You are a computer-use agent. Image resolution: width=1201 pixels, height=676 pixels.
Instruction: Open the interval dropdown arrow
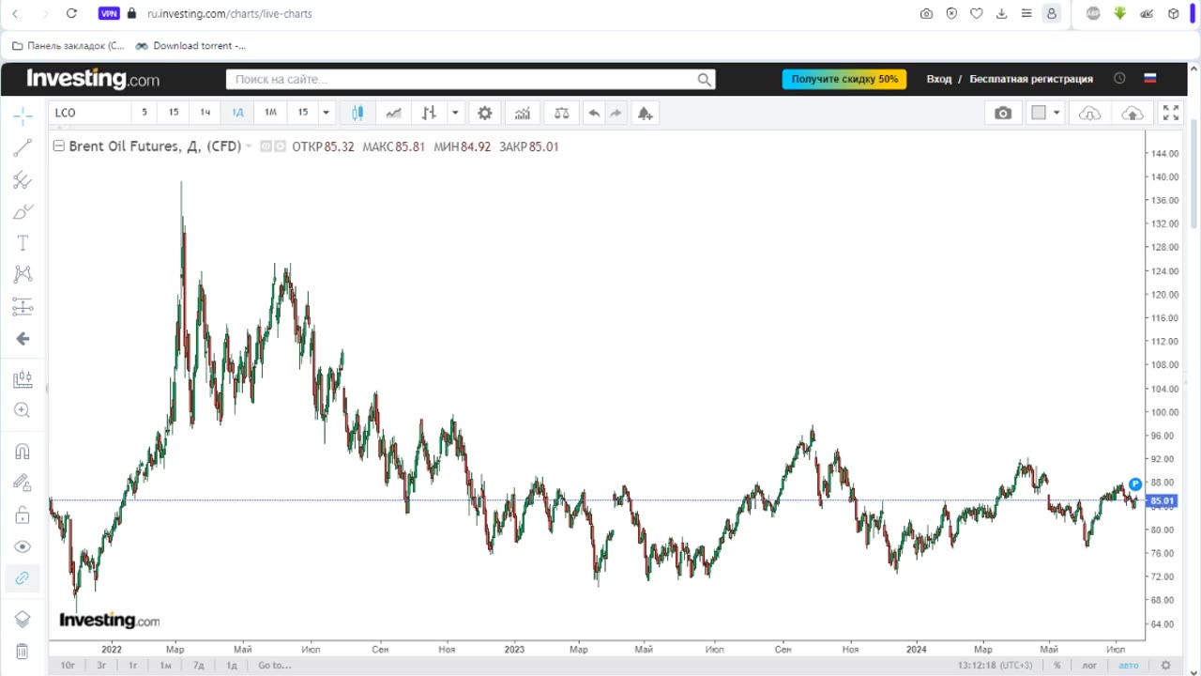326,113
